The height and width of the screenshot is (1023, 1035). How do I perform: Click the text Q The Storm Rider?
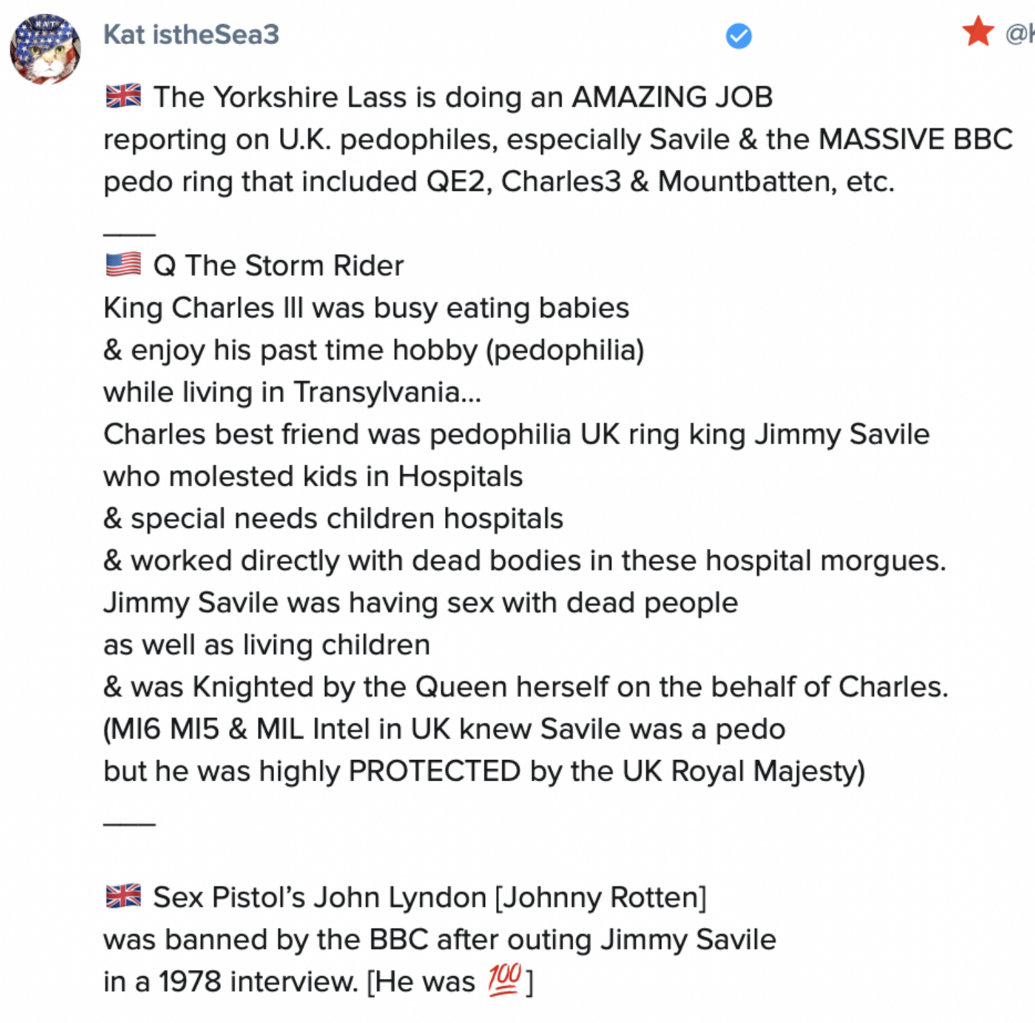coord(278,266)
